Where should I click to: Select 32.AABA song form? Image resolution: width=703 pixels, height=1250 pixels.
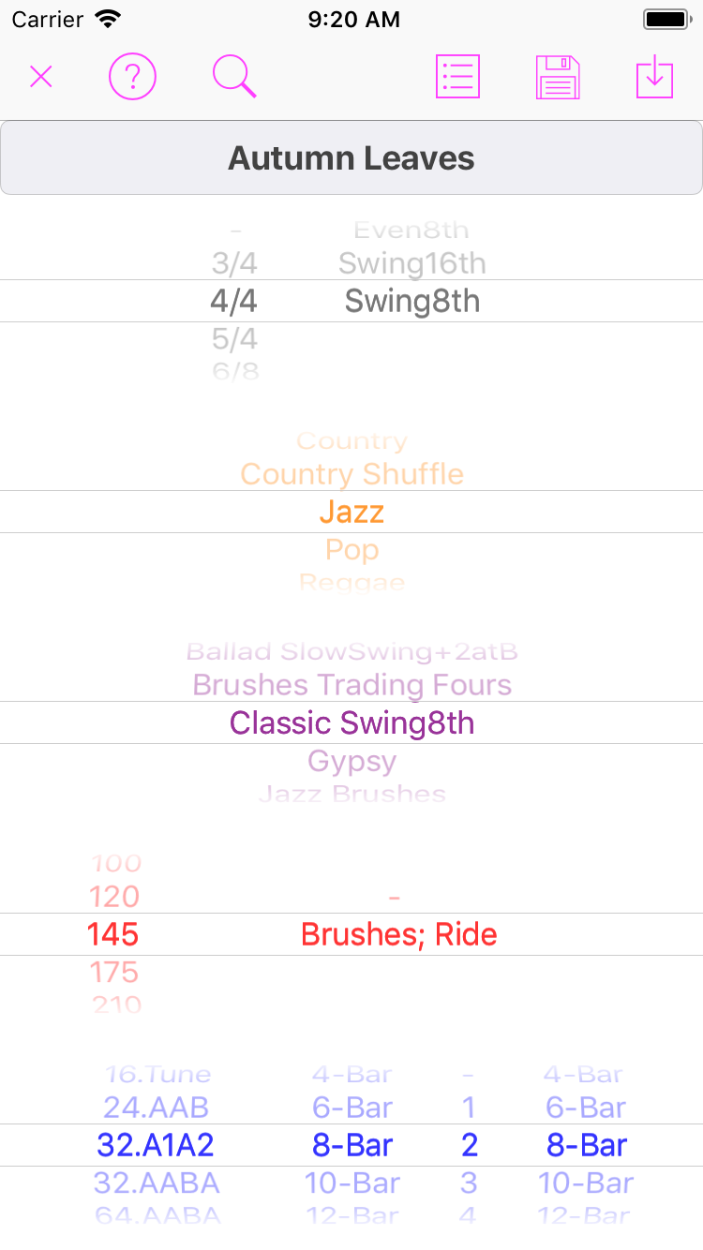(x=157, y=1183)
